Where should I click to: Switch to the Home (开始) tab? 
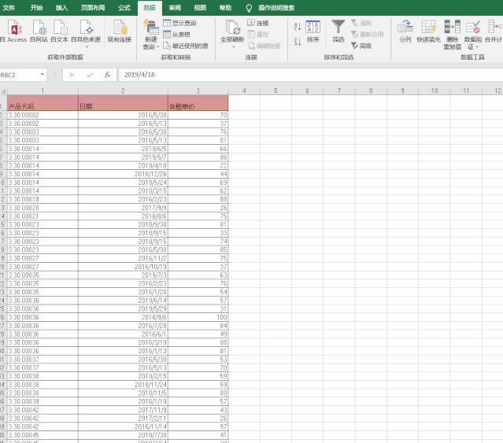coord(36,8)
